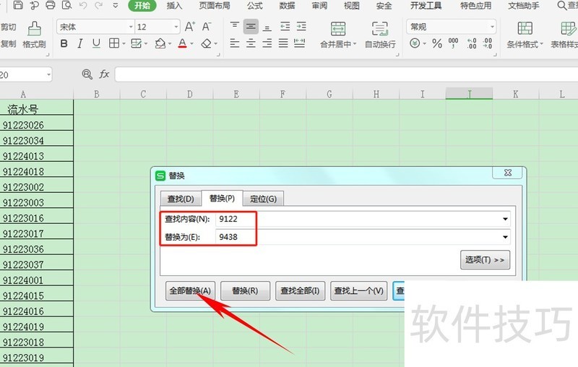The image size is (578, 367).
Task: Increase indent icon
Action: (x=301, y=26)
